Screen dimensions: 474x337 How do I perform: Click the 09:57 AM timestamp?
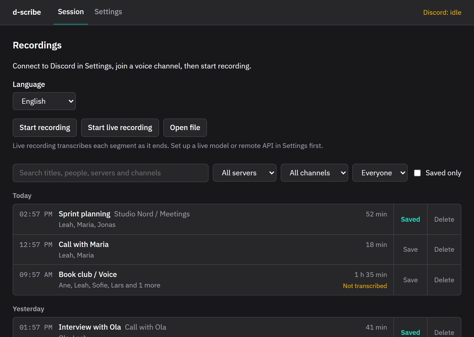coord(36,275)
